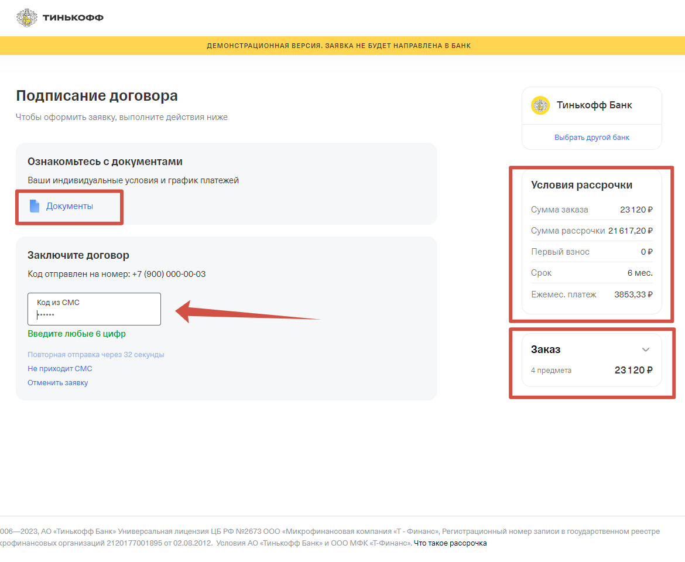The width and height of the screenshot is (685, 562).
Task: Open the Документы link
Action: 69,206
